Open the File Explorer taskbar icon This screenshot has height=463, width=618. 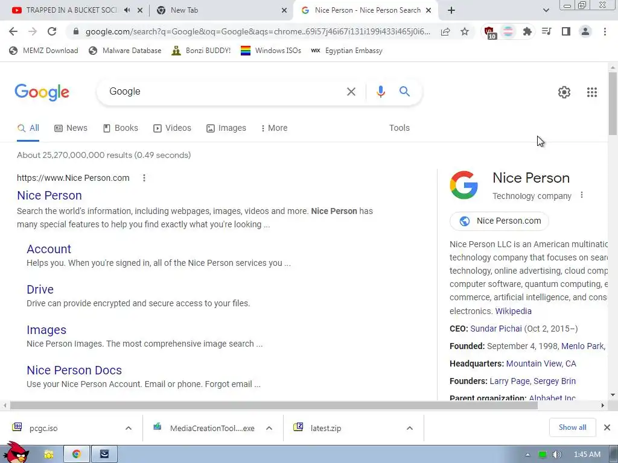(48, 455)
